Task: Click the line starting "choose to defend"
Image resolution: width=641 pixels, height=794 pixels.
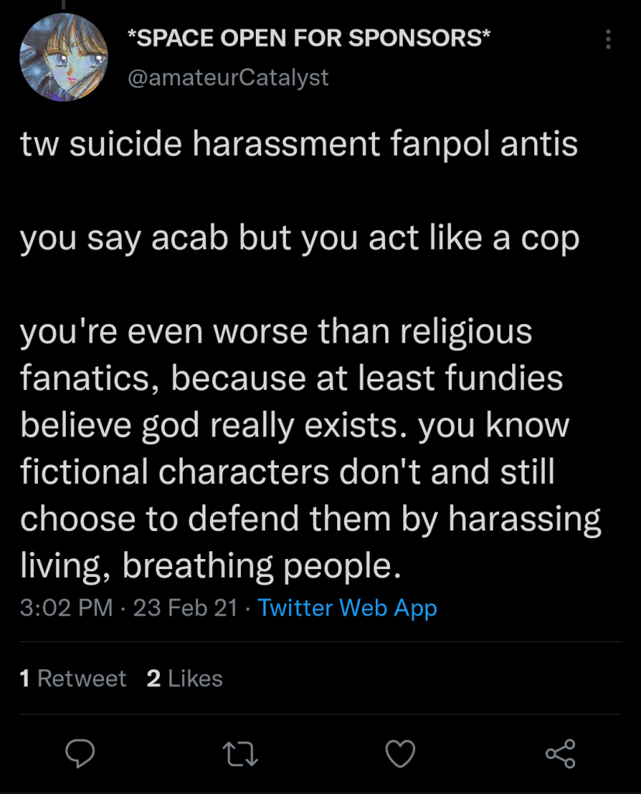Action: [310, 519]
